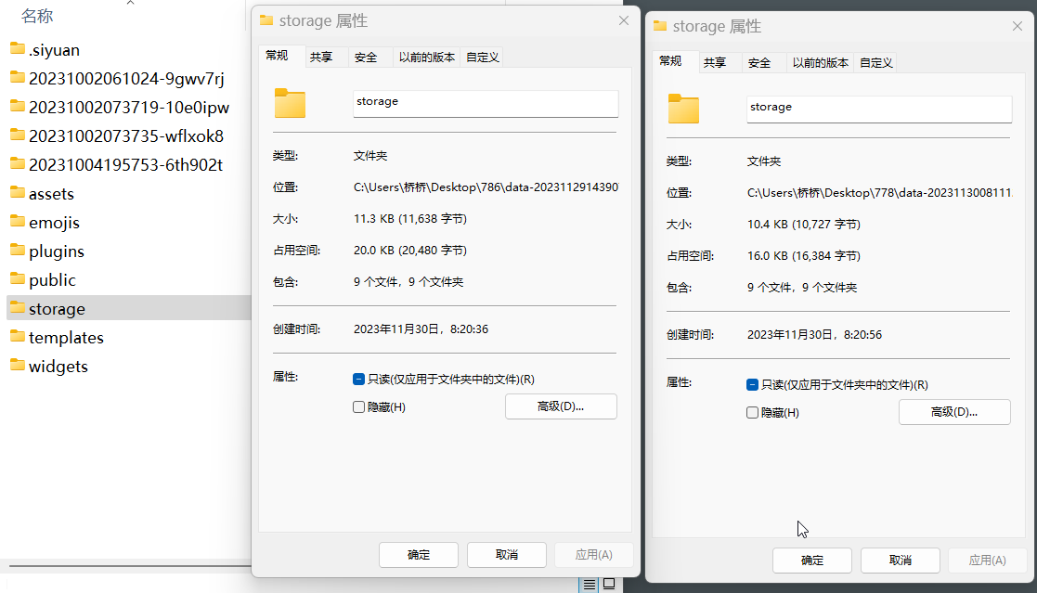Screen dimensions: 1037x593
Task: Click 高级(D)... button in left dialog
Action: 561,406
